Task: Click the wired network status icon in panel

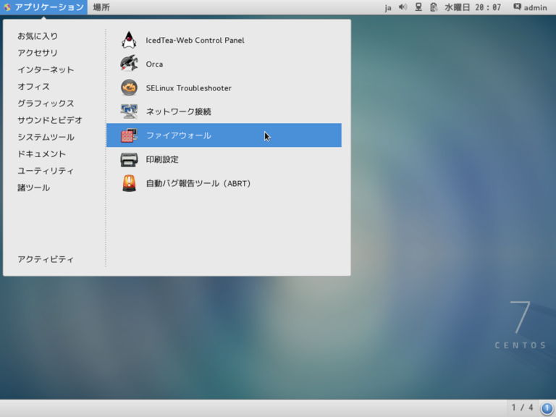Action: click(x=418, y=7)
